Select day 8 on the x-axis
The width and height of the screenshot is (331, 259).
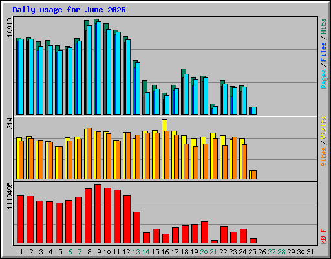[x=89, y=252]
